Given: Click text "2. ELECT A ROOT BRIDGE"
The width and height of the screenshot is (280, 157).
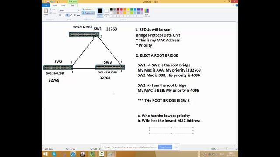Looking at the screenshot, I should pos(157,55).
